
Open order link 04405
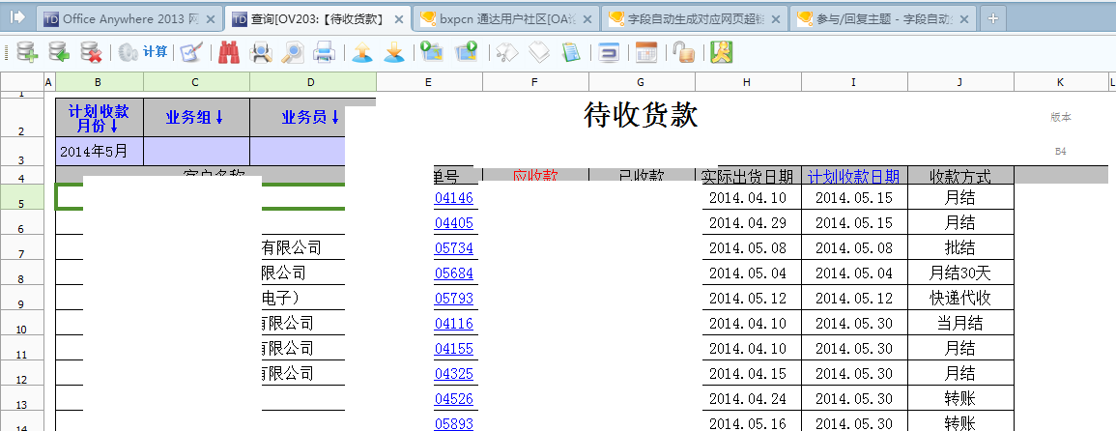(454, 223)
